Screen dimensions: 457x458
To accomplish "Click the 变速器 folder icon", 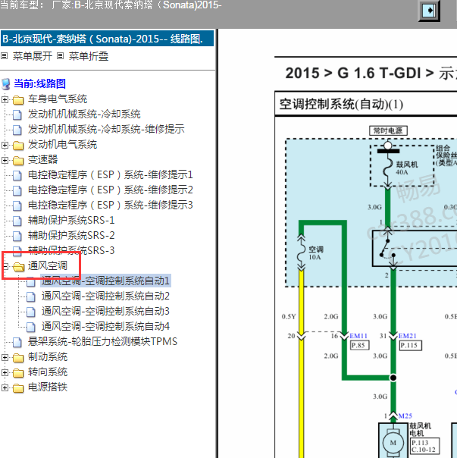I will point(18,160).
